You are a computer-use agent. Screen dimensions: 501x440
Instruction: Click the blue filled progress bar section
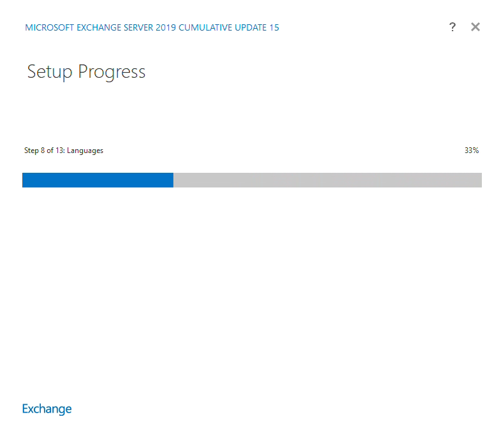pos(98,180)
